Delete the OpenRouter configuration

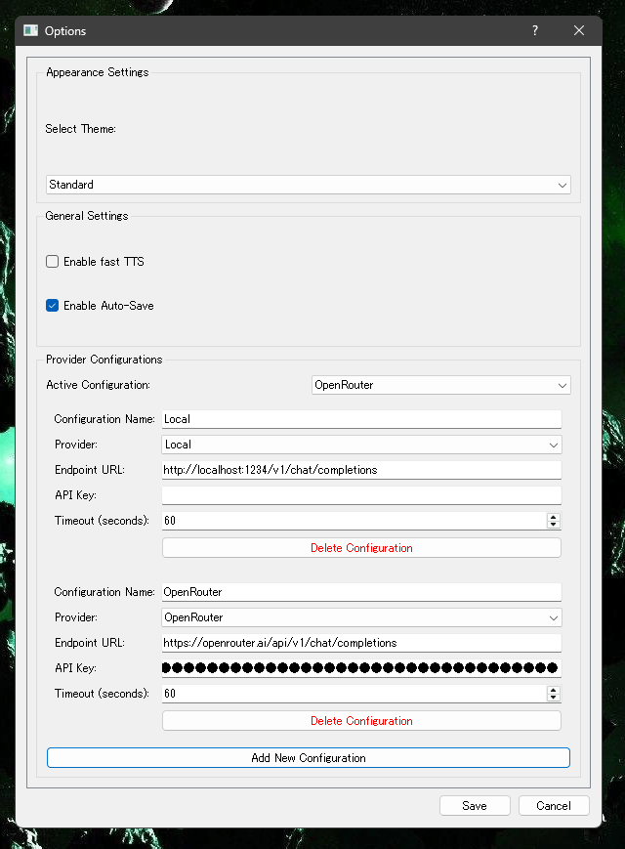click(x=361, y=721)
